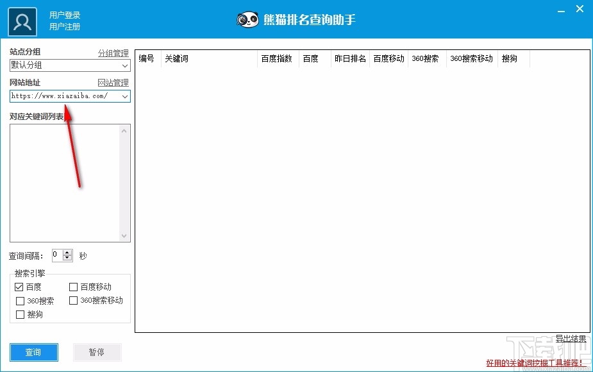This screenshot has width=593, height=372.
Task: Decrease query interval with stepper down arrow
Action: [68, 257]
